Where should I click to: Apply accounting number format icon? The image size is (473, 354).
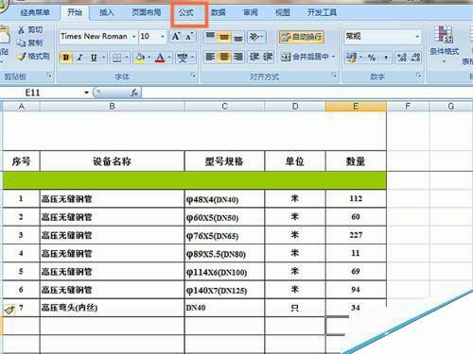click(x=351, y=58)
